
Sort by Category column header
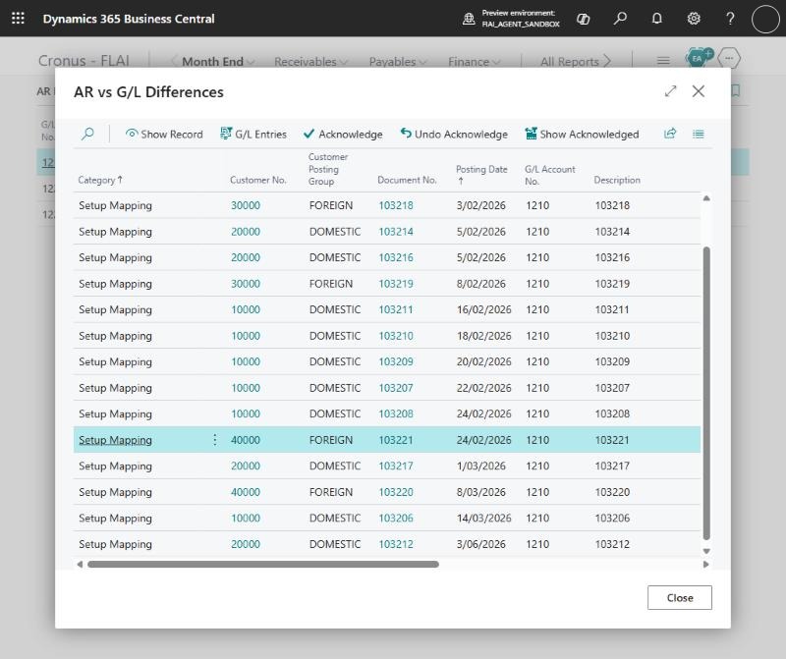coord(100,180)
